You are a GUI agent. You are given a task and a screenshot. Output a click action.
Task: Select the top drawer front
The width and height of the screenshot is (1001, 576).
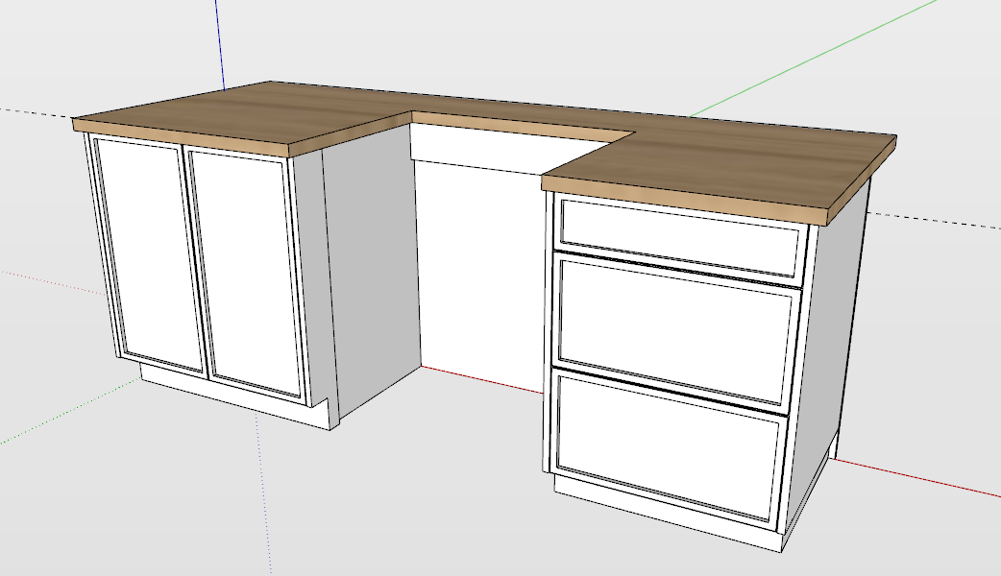tap(680, 240)
